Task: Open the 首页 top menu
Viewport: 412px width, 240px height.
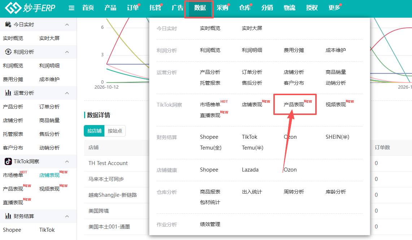Action: 88,8
